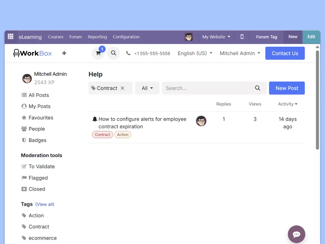This screenshot has height=244, width=325.
Task: Click the magnifier icon beside the cart
Action: 113,53
